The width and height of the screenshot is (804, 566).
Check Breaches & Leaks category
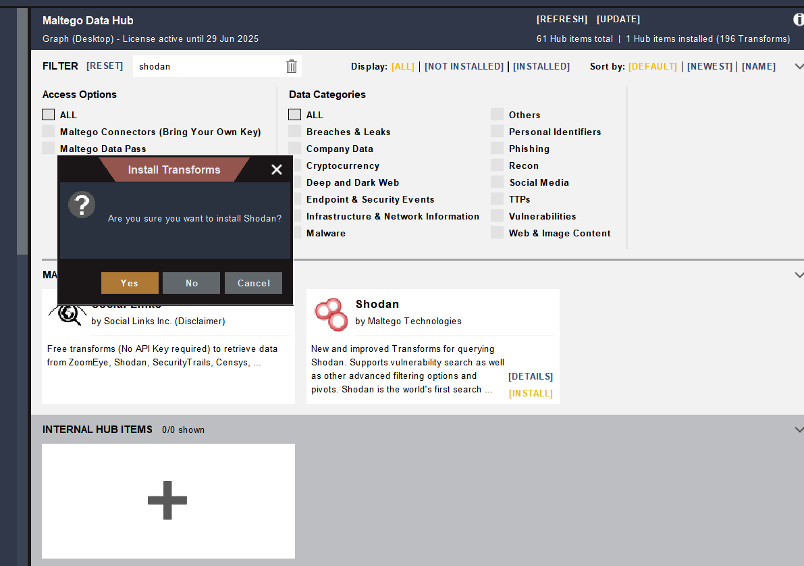(x=294, y=131)
